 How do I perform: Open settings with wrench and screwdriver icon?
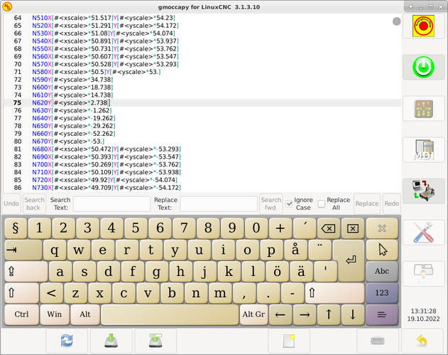423,233
